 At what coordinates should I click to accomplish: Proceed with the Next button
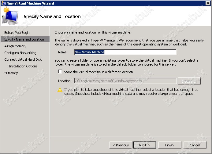pyautogui.click(x=145, y=145)
